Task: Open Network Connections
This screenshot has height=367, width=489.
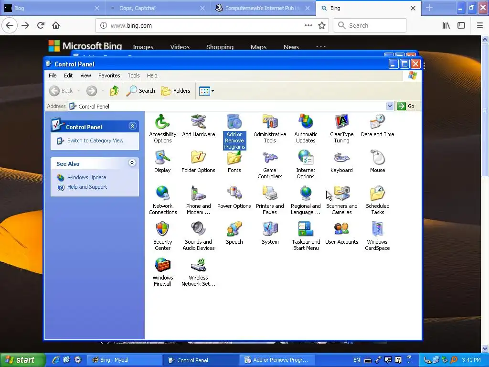Action: [x=162, y=200]
